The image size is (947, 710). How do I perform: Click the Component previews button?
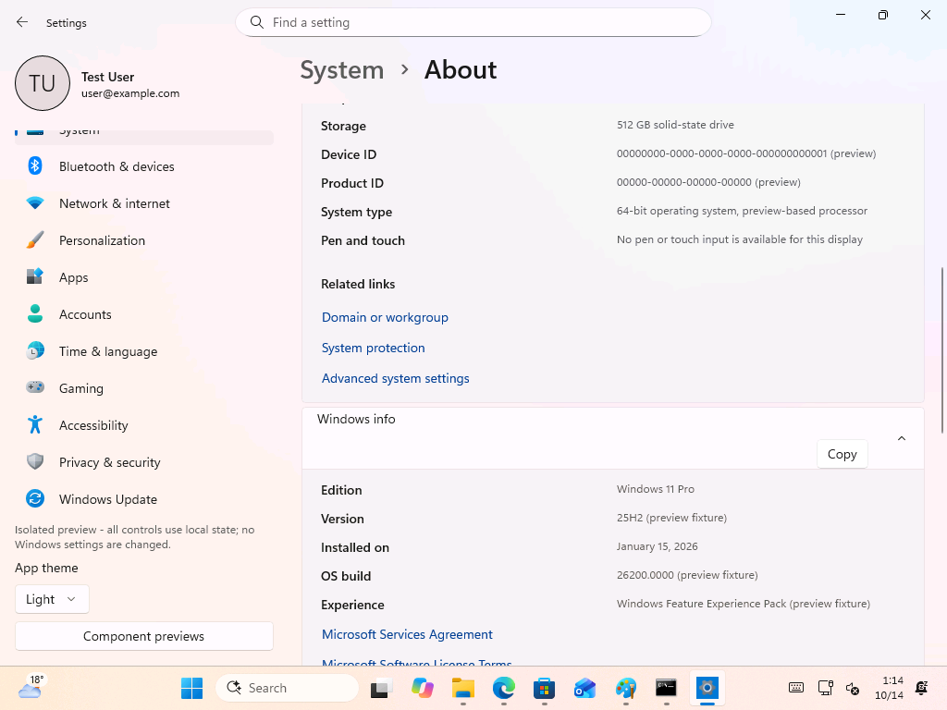[x=143, y=636]
